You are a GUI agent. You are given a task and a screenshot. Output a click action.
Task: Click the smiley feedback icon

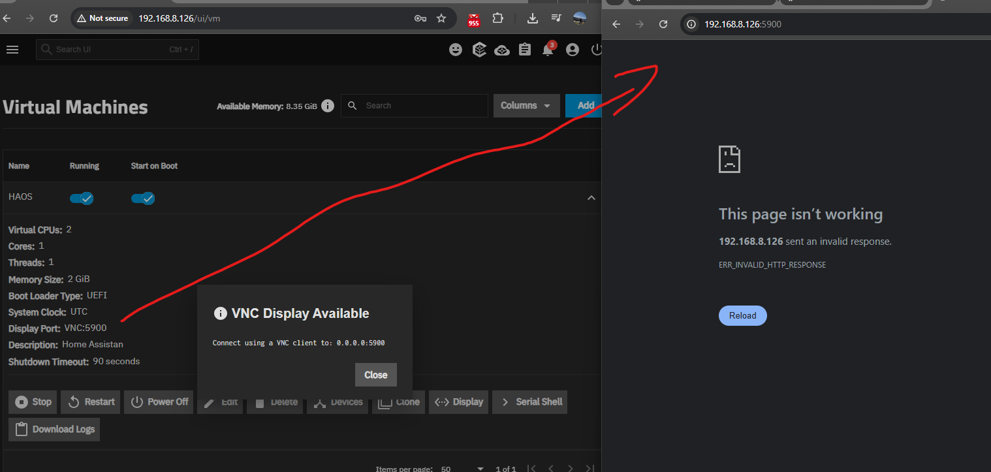pyautogui.click(x=456, y=50)
